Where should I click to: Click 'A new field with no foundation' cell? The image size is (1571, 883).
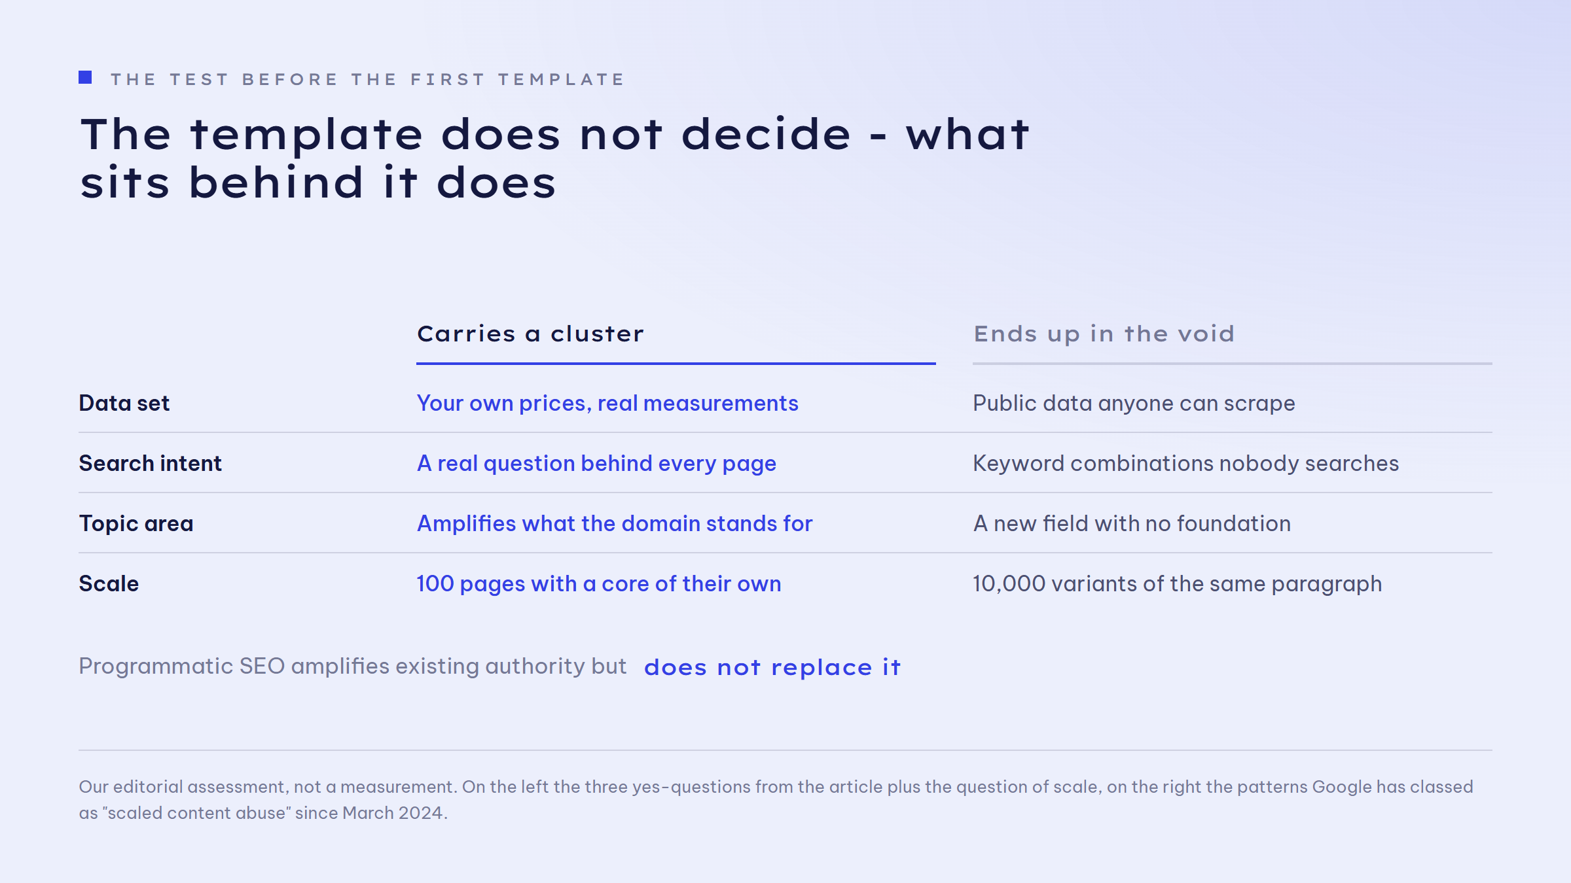click(x=1132, y=524)
